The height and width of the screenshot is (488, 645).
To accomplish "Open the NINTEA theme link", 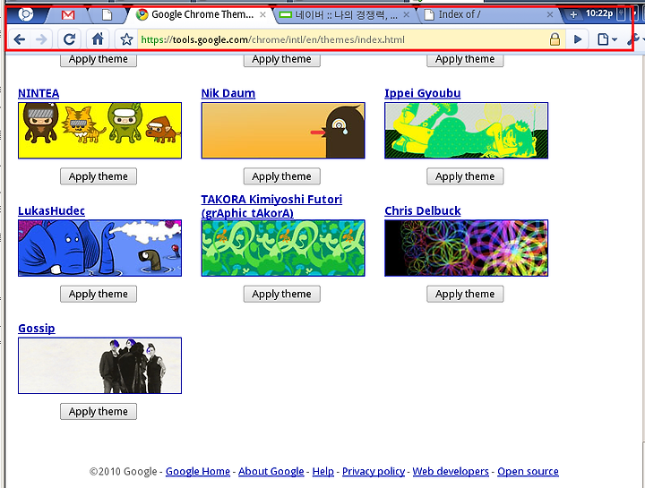I will click(x=39, y=93).
